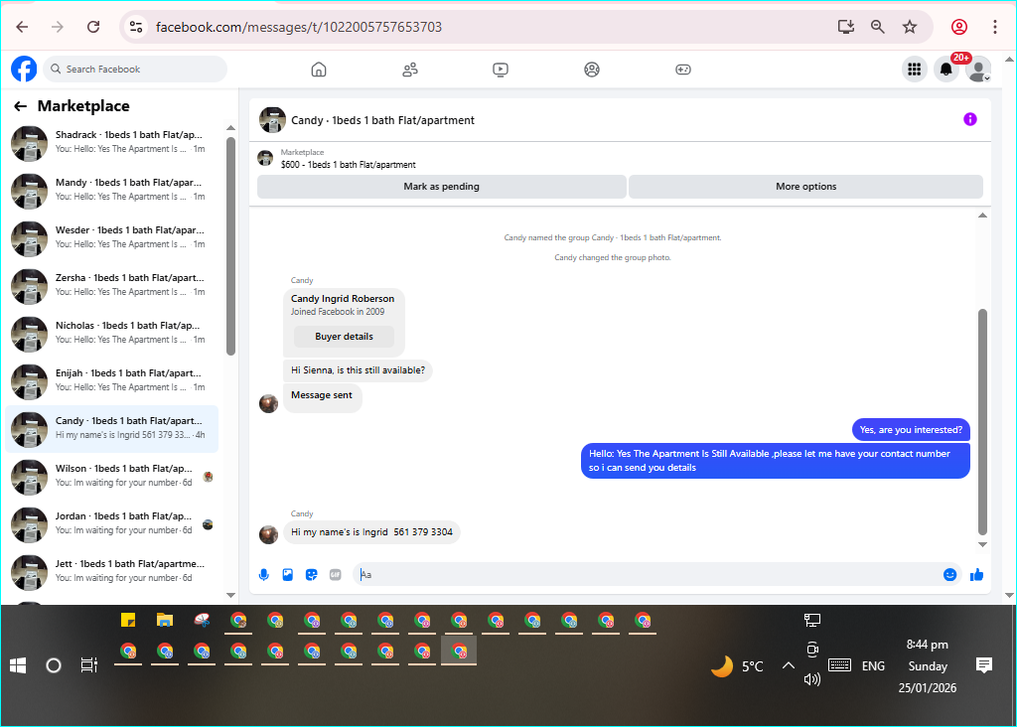Open the volume control in tray
The height and width of the screenshot is (727, 1017).
click(x=812, y=679)
